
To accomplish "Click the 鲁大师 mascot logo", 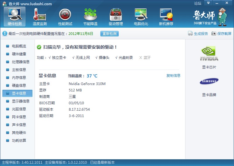I will click(x=222, y=17).
